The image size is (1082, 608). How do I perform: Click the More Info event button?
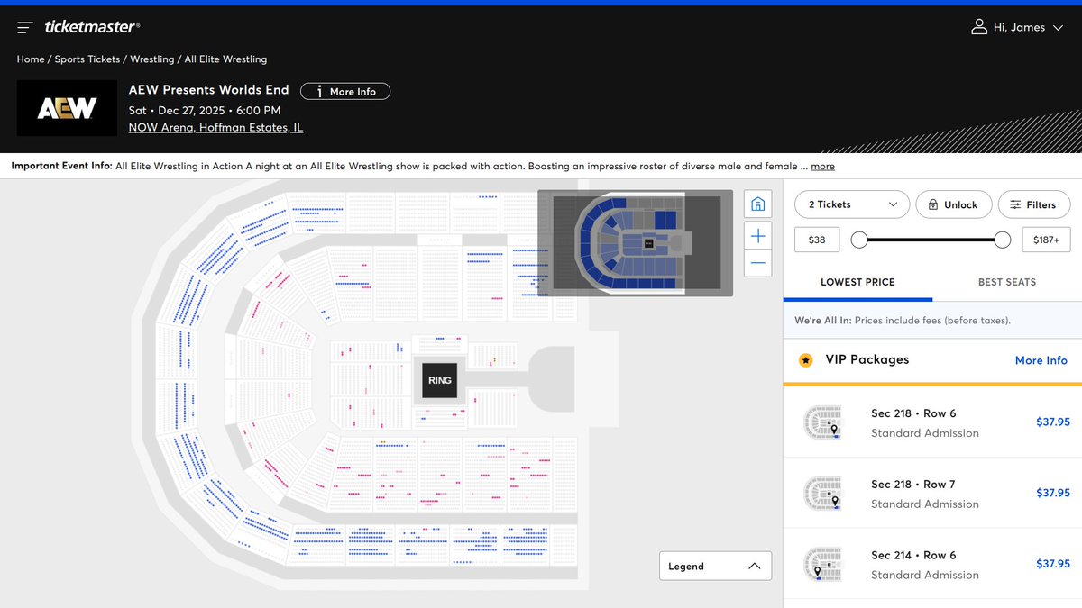[345, 91]
